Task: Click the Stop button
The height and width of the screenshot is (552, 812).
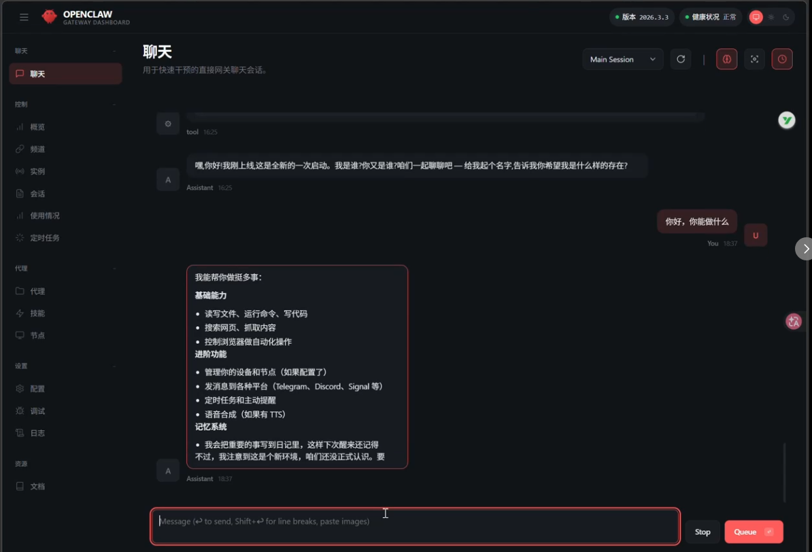Action: (x=703, y=532)
